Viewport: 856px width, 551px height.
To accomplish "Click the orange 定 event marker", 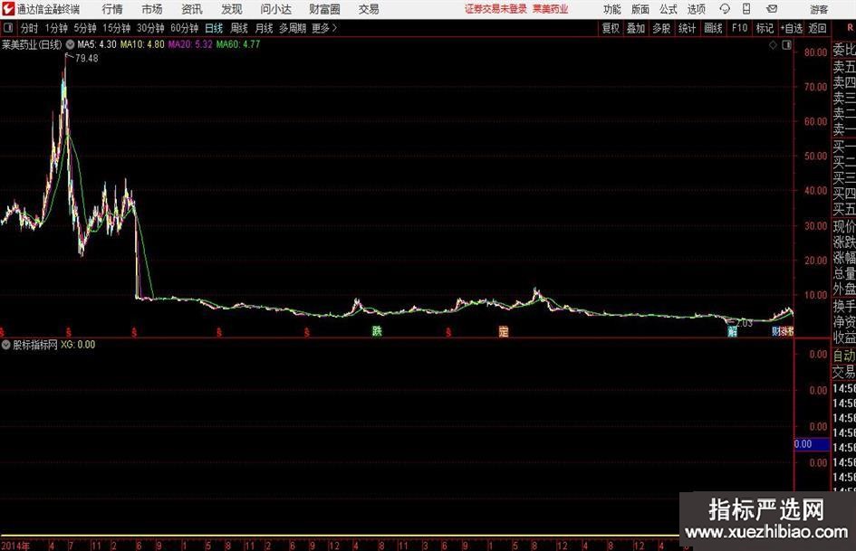I will coord(504,331).
